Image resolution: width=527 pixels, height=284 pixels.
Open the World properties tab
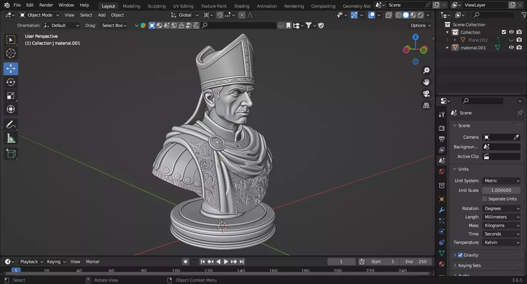[442, 171]
